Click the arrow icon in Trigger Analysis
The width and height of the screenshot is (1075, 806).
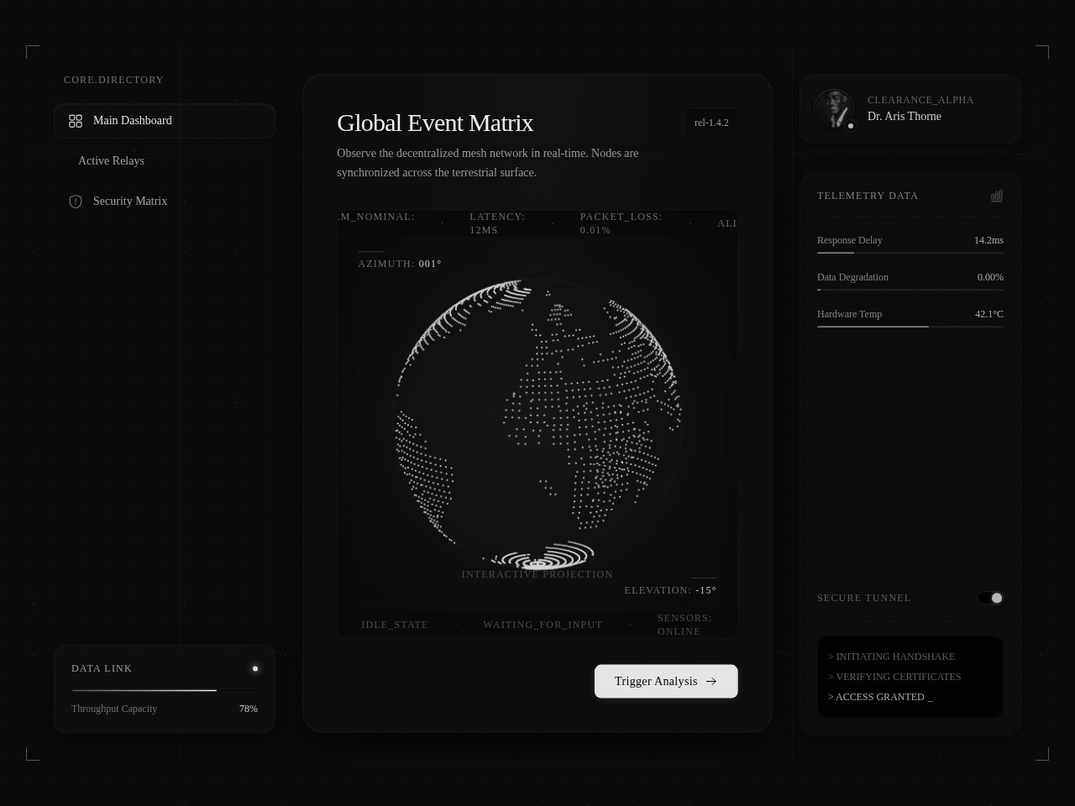pos(711,682)
